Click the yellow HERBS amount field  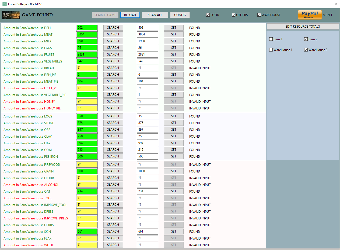(x=87, y=225)
